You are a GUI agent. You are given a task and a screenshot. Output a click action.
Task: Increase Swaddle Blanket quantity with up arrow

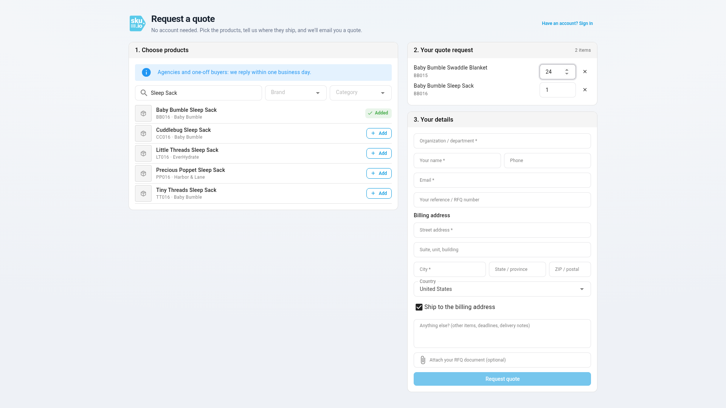click(x=567, y=70)
